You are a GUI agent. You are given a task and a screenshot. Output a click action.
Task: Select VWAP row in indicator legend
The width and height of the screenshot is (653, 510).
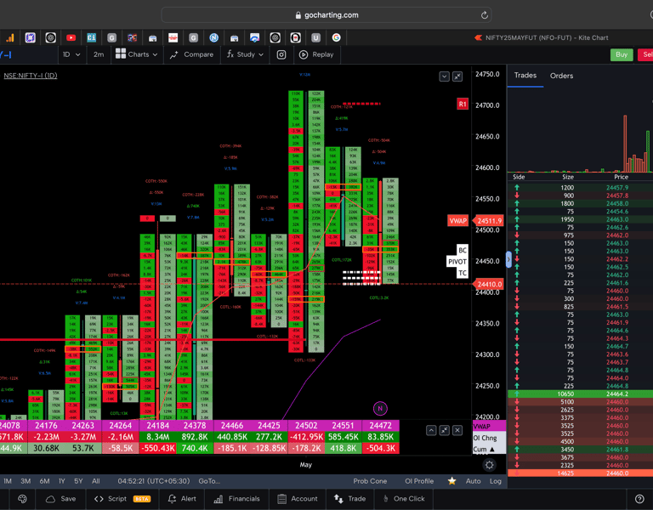pyautogui.click(x=489, y=427)
